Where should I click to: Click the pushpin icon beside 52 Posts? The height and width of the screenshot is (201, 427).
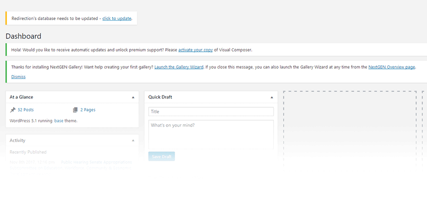click(x=13, y=110)
